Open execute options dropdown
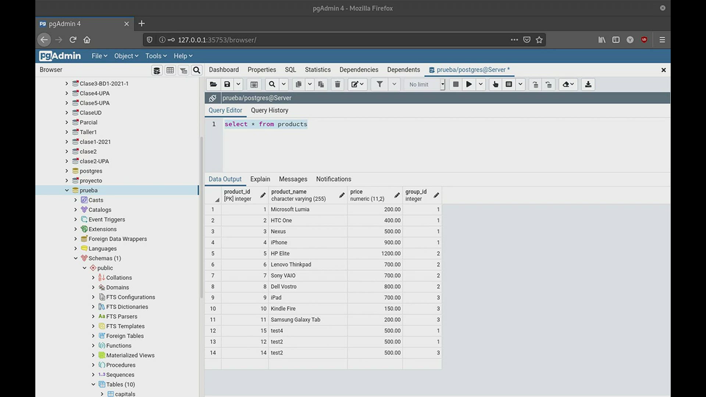Image resolution: width=706 pixels, height=397 pixels. (x=481, y=85)
